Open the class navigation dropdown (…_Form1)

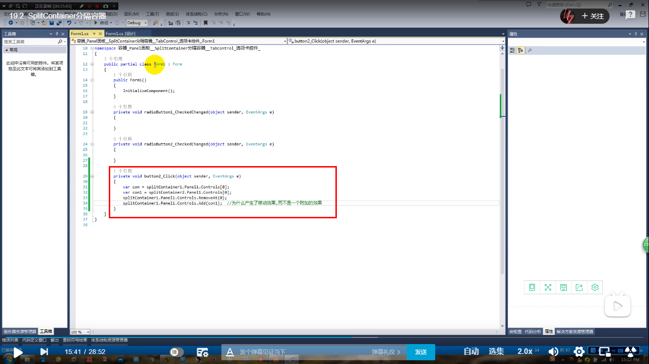click(x=179, y=41)
